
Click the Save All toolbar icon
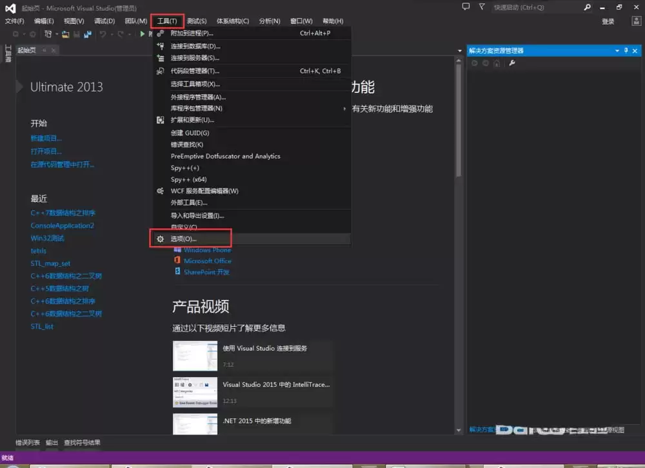(x=88, y=34)
